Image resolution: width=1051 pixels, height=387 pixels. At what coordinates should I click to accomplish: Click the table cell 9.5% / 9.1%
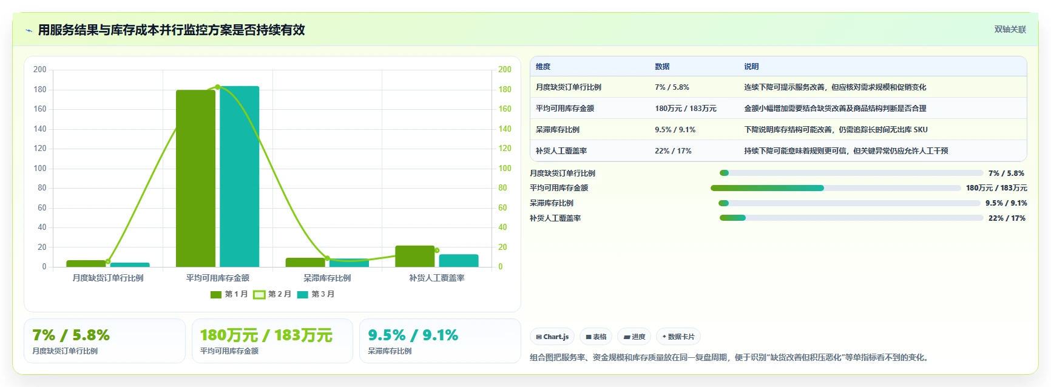(x=675, y=130)
